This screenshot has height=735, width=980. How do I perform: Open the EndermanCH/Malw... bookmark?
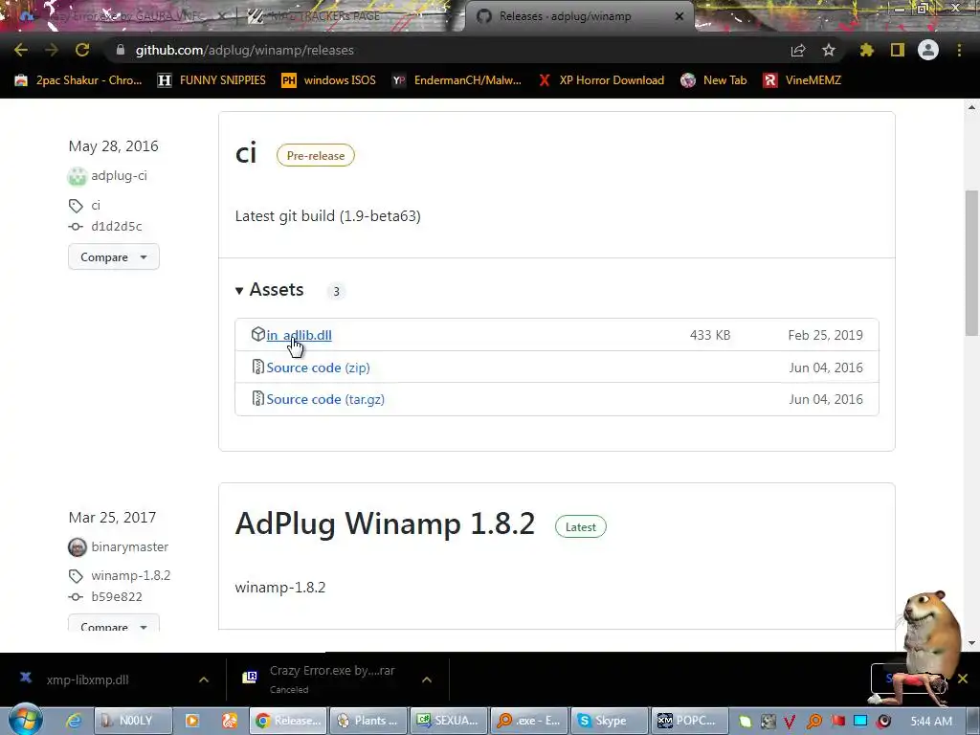457,80
